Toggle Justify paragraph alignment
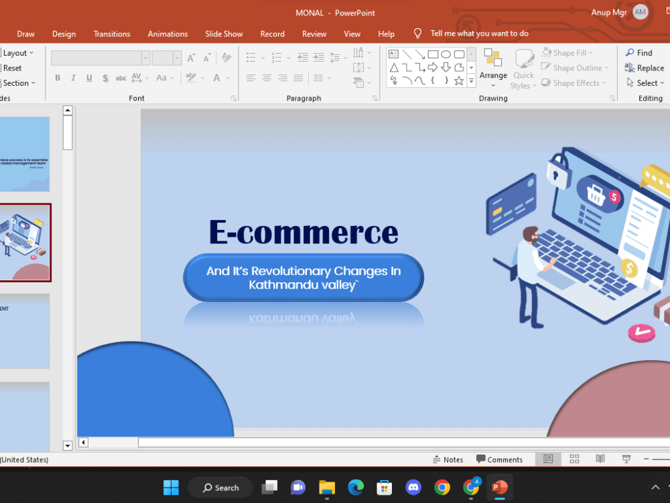 point(298,78)
